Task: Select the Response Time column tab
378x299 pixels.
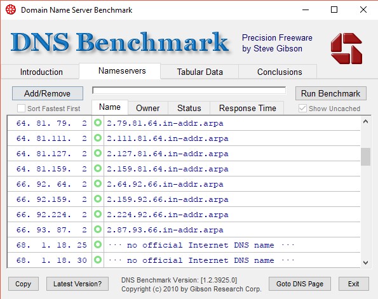Action: pyautogui.click(x=248, y=108)
